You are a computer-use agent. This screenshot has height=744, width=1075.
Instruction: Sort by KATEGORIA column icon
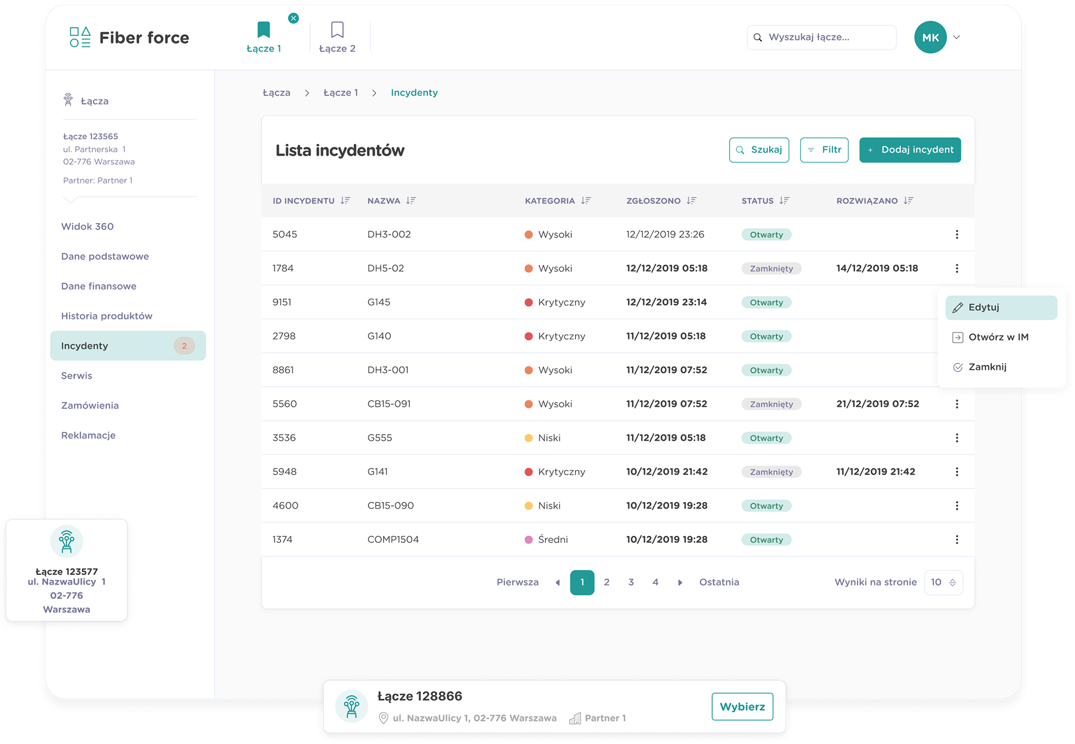(586, 201)
